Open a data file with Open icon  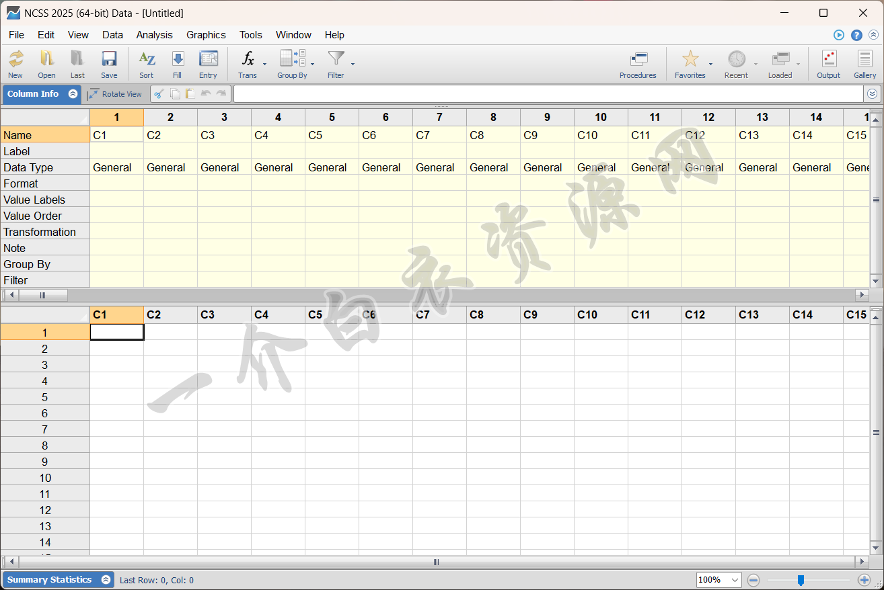click(x=46, y=64)
